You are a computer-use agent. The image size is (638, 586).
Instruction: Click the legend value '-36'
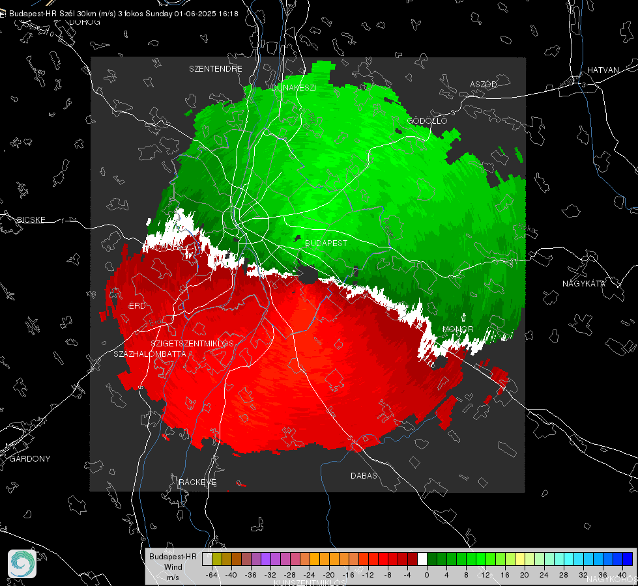[251, 575]
